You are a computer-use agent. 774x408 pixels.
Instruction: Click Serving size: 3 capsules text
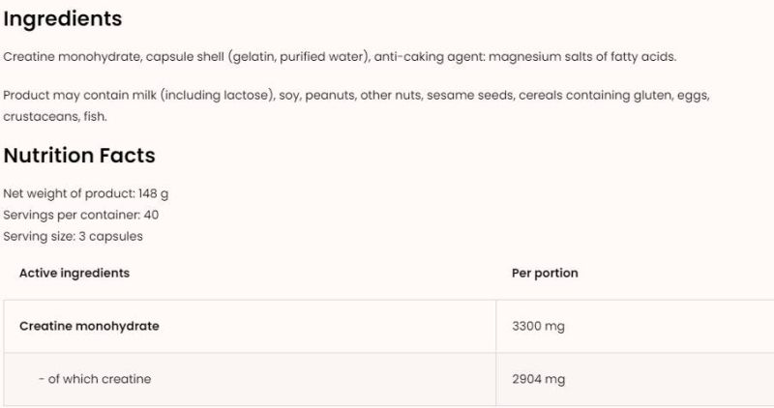tap(74, 236)
